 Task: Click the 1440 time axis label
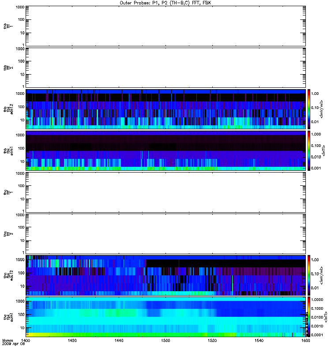[x=119, y=340]
